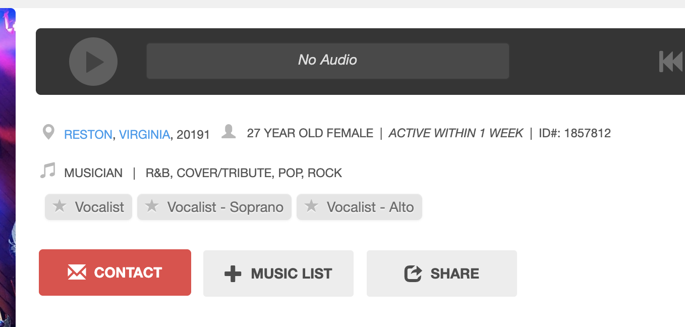
Task: Open the VIRGINIA state link
Action: click(x=144, y=135)
